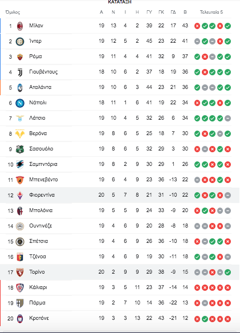The height and width of the screenshot is (333, 240).
Task: Click Μίλαν's first red loss result icon
Action: [x=197, y=26]
